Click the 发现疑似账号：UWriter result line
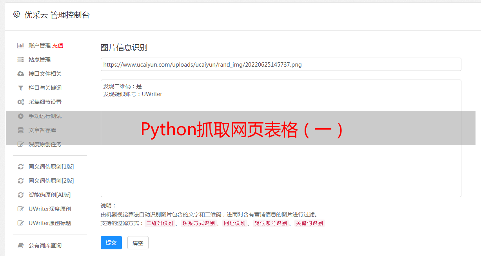Viewport: 481px width, 256px height. (133, 94)
